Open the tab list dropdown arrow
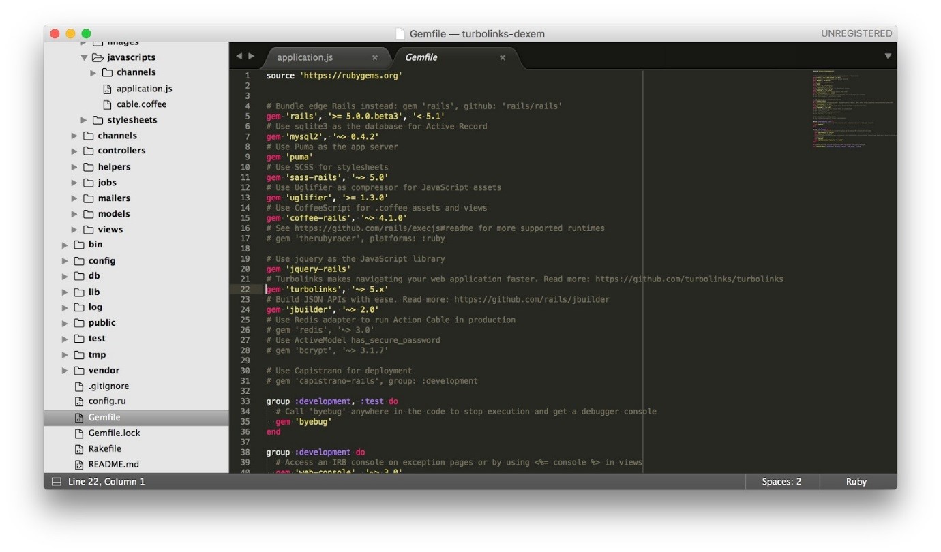941x552 pixels. point(888,57)
